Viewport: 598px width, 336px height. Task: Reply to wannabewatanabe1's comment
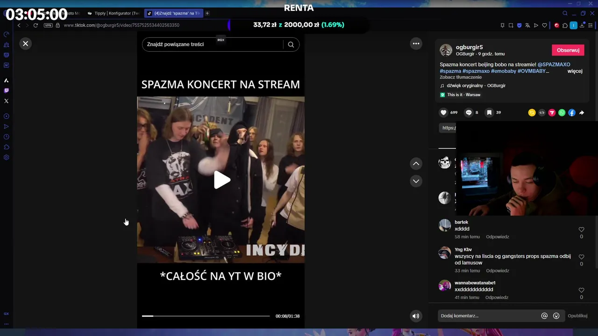tap(497, 297)
